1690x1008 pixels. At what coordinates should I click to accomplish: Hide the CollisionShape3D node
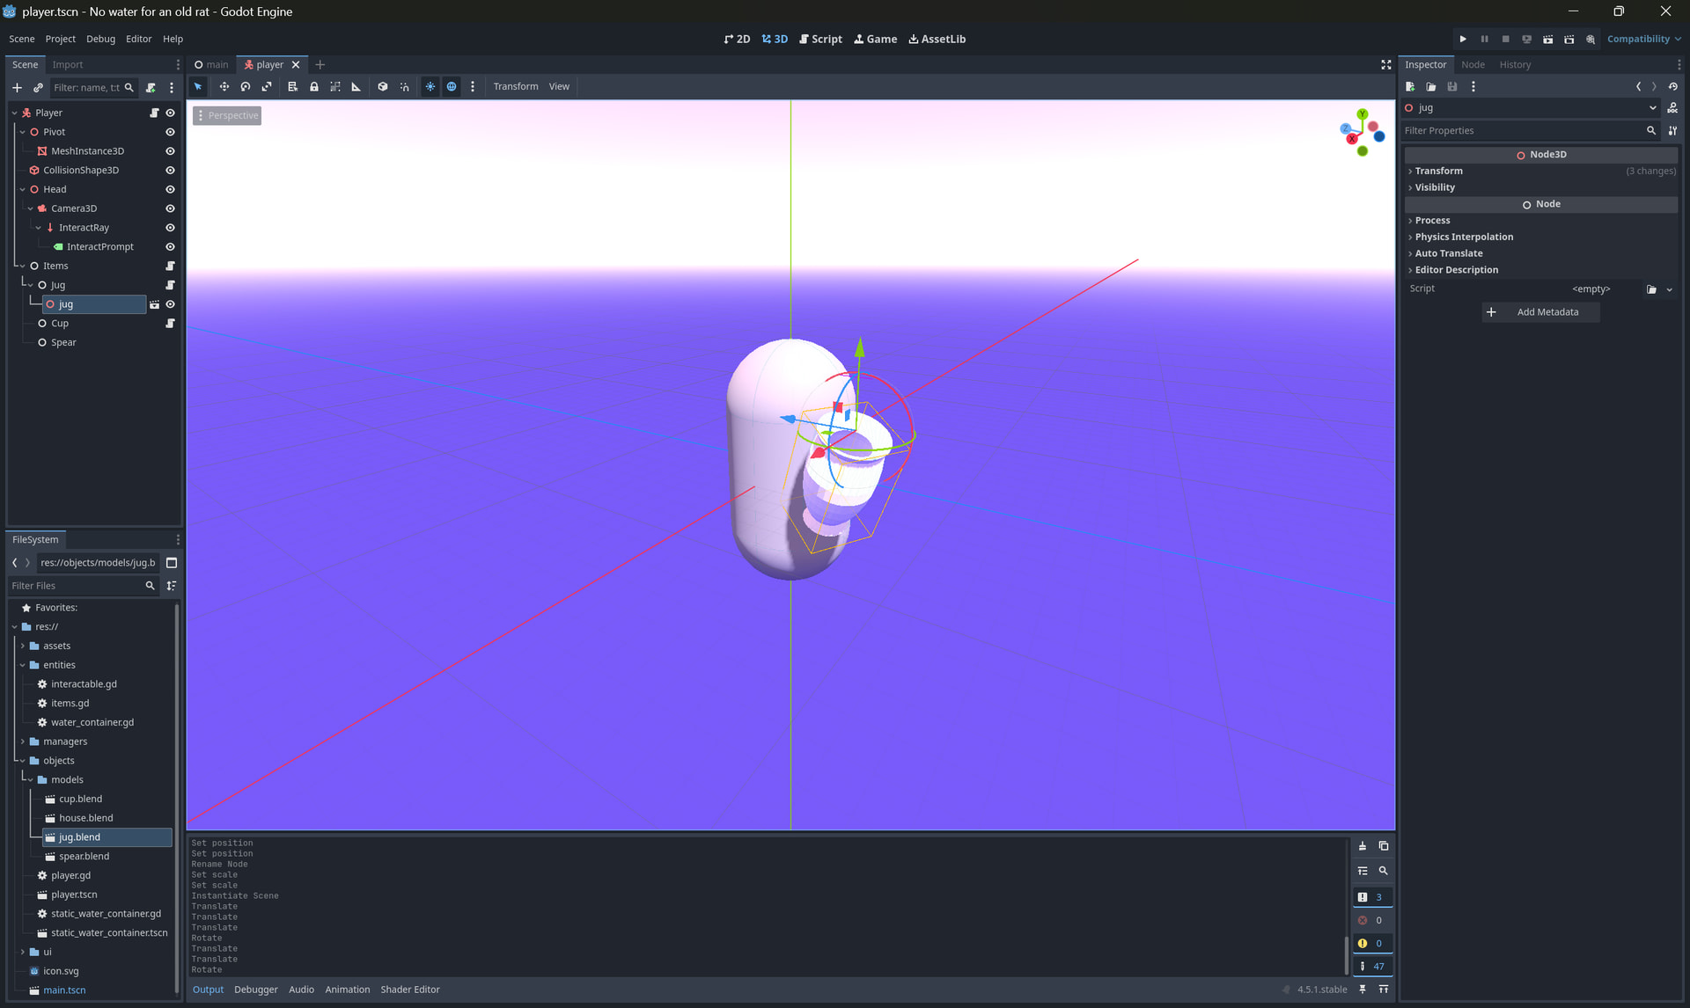[170, 171]
